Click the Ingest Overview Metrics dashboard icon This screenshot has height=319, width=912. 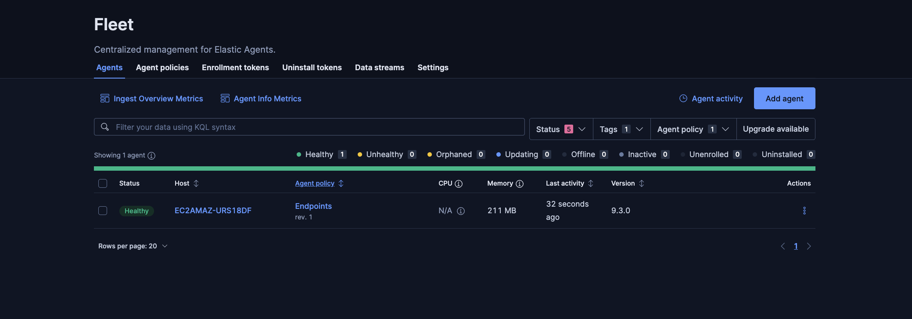[x=104, y=98]
